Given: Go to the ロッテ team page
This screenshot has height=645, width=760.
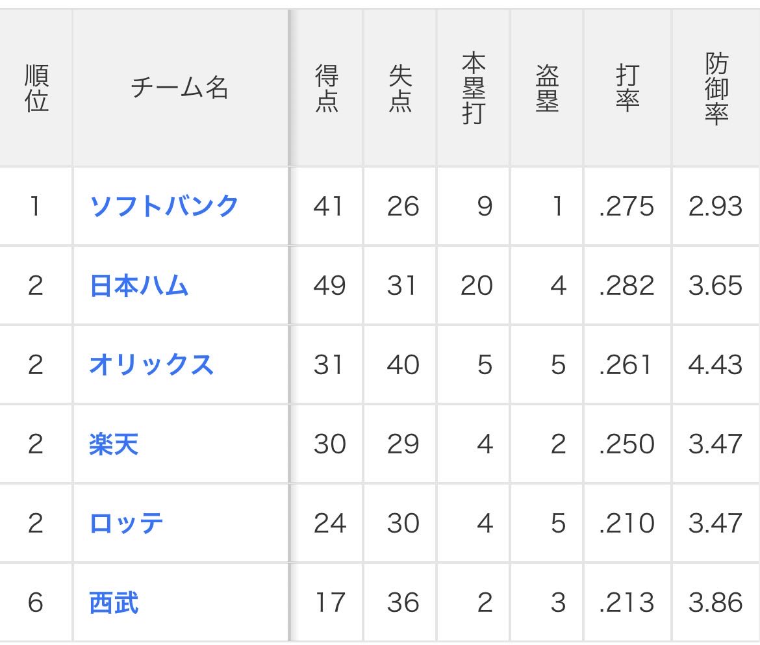Looking at the screenshot, I should [x=126, y=524].
